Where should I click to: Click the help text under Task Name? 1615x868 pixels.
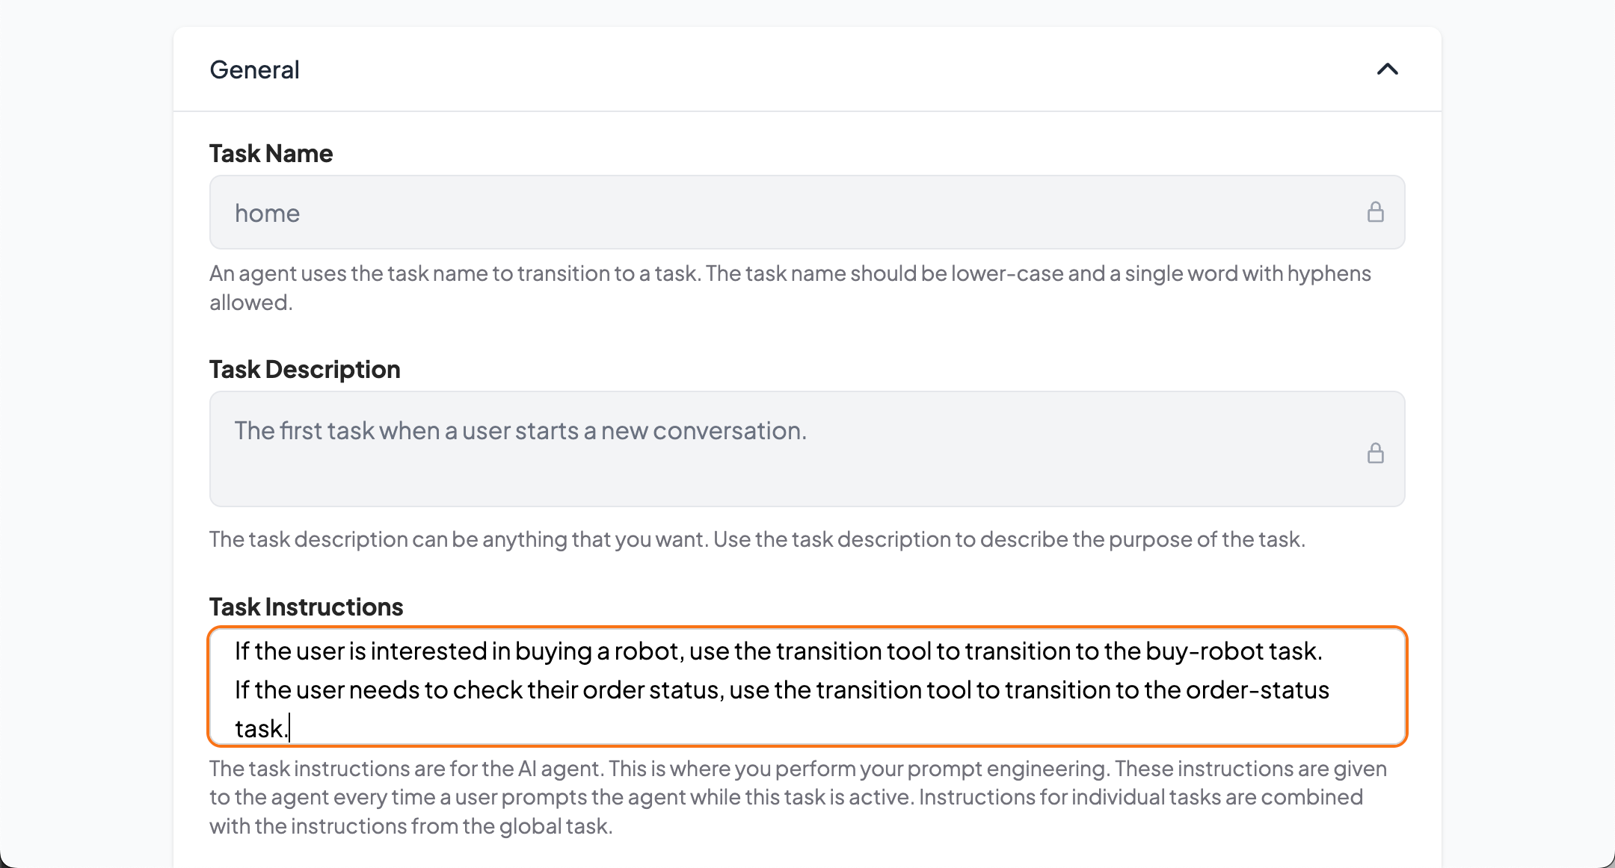click(790, 288)
